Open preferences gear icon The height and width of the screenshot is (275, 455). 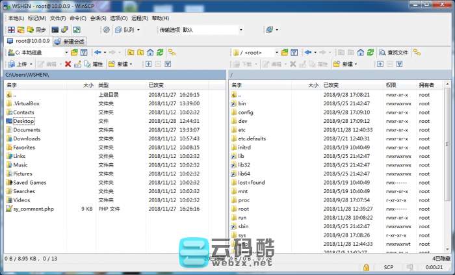(106, 30)
